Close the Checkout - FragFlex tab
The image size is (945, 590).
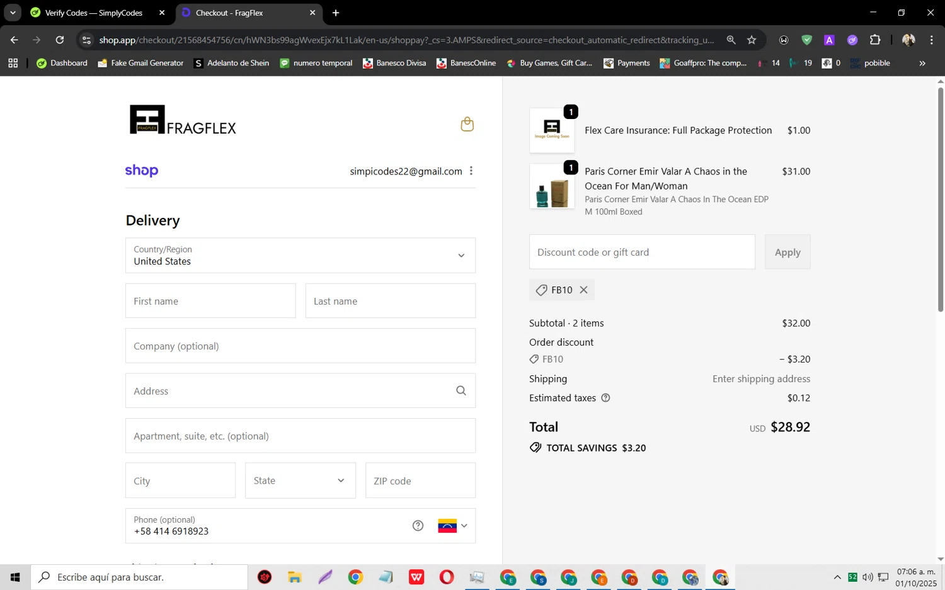click(312, 13)
